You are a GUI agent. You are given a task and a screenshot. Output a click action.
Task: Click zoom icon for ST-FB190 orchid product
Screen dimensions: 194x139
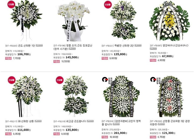[x=72, y=49]
